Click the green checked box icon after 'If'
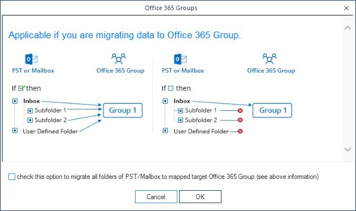Image resolution: width=356 pixels, height=211 pixels. pos(21,88)
